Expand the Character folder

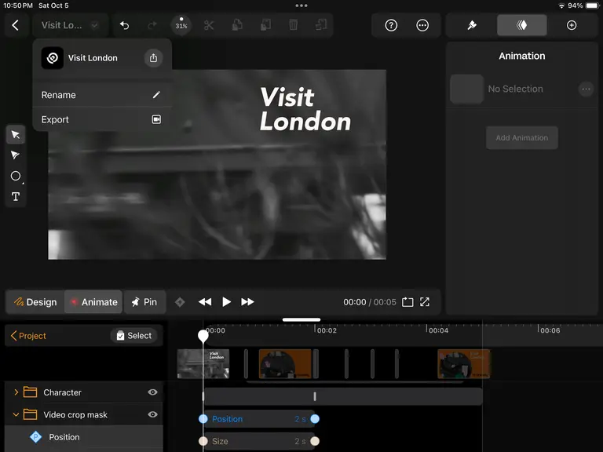tap(16, 392)
